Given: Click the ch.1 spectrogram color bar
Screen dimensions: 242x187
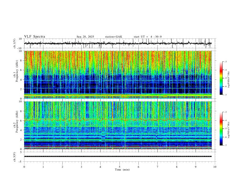Looking at the screenshot, I should tap(221, 78).
